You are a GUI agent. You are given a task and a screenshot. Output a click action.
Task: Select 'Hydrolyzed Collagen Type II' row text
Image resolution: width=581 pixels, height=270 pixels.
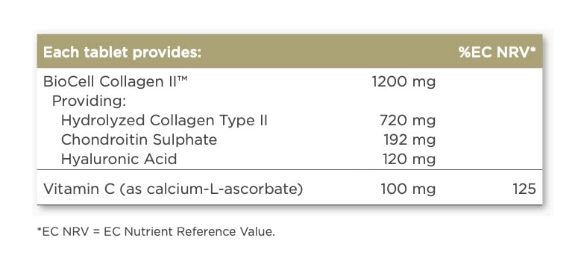click(x=164, y=121)
